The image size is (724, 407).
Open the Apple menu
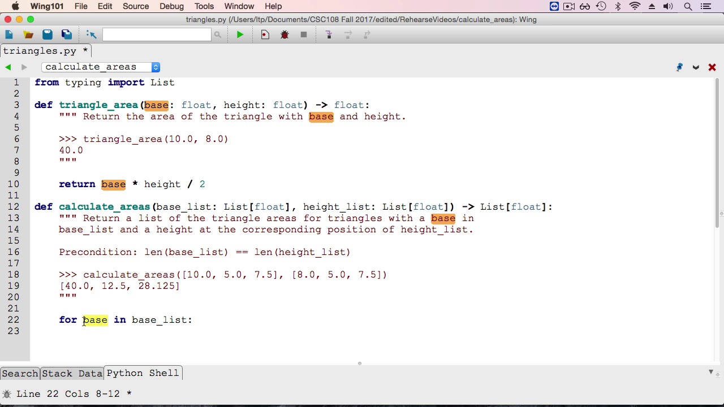[15, 6]
